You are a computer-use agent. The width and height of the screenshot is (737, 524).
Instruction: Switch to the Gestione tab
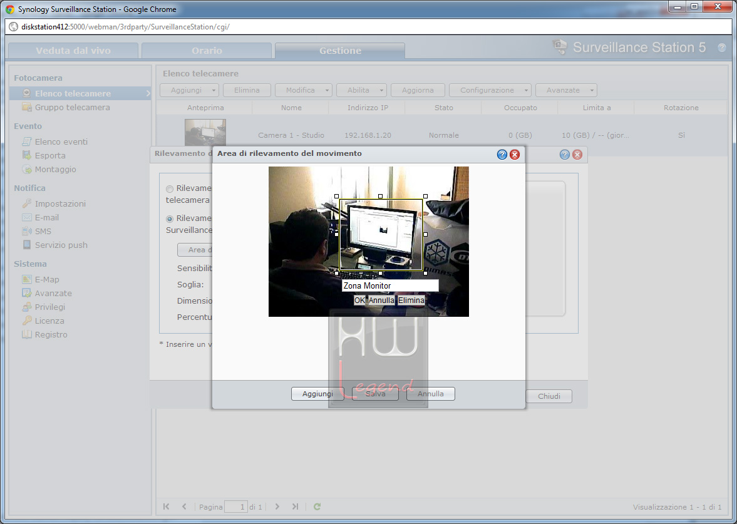pyautogui.click(x=340, y=51)
